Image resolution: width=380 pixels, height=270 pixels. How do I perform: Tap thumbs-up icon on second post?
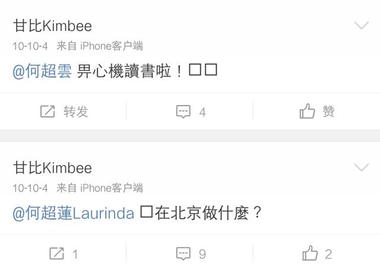310,253
